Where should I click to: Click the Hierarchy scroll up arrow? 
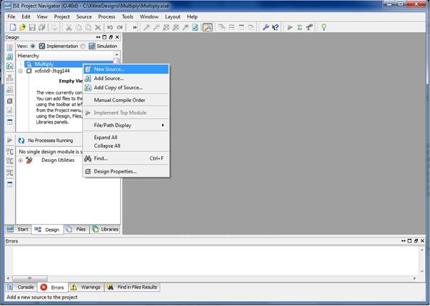(117, 55)
